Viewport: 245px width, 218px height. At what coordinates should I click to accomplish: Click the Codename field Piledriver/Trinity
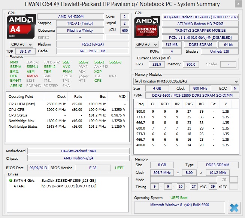[x=80, y=30]
